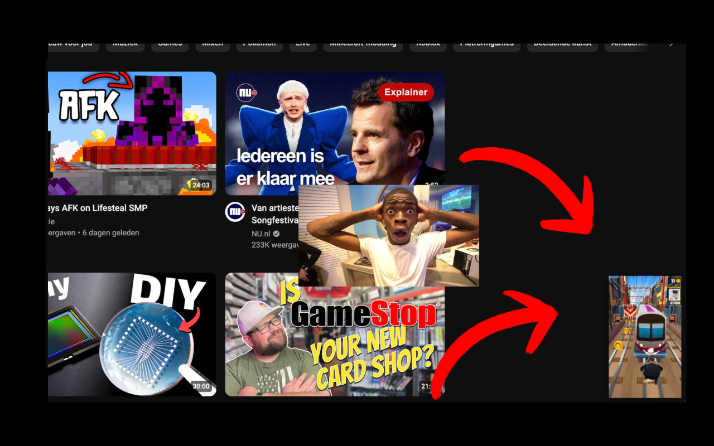Open the NU.nl channel avatar icon
This screenshot has width=714, height=446.
pos(235,212)
